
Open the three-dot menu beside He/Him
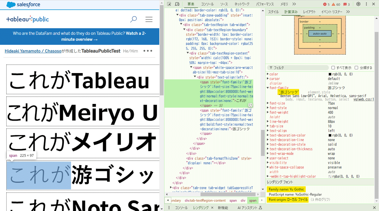point(148,51)
